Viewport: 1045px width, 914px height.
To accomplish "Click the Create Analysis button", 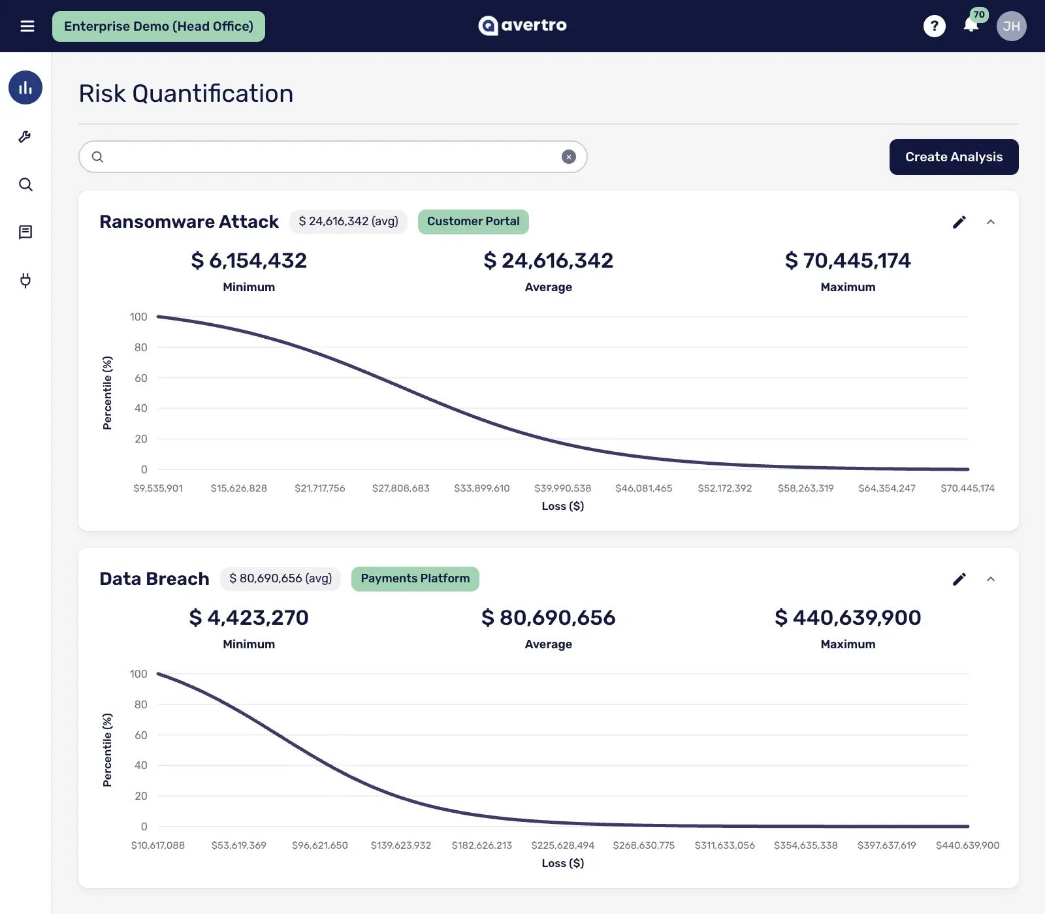I will coord(954,157).
